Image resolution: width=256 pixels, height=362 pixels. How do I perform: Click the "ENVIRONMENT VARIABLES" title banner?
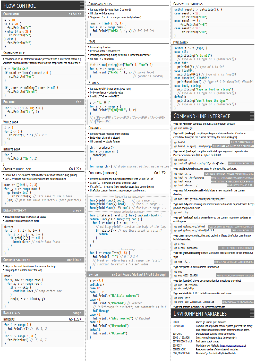[x=213, y=314]
